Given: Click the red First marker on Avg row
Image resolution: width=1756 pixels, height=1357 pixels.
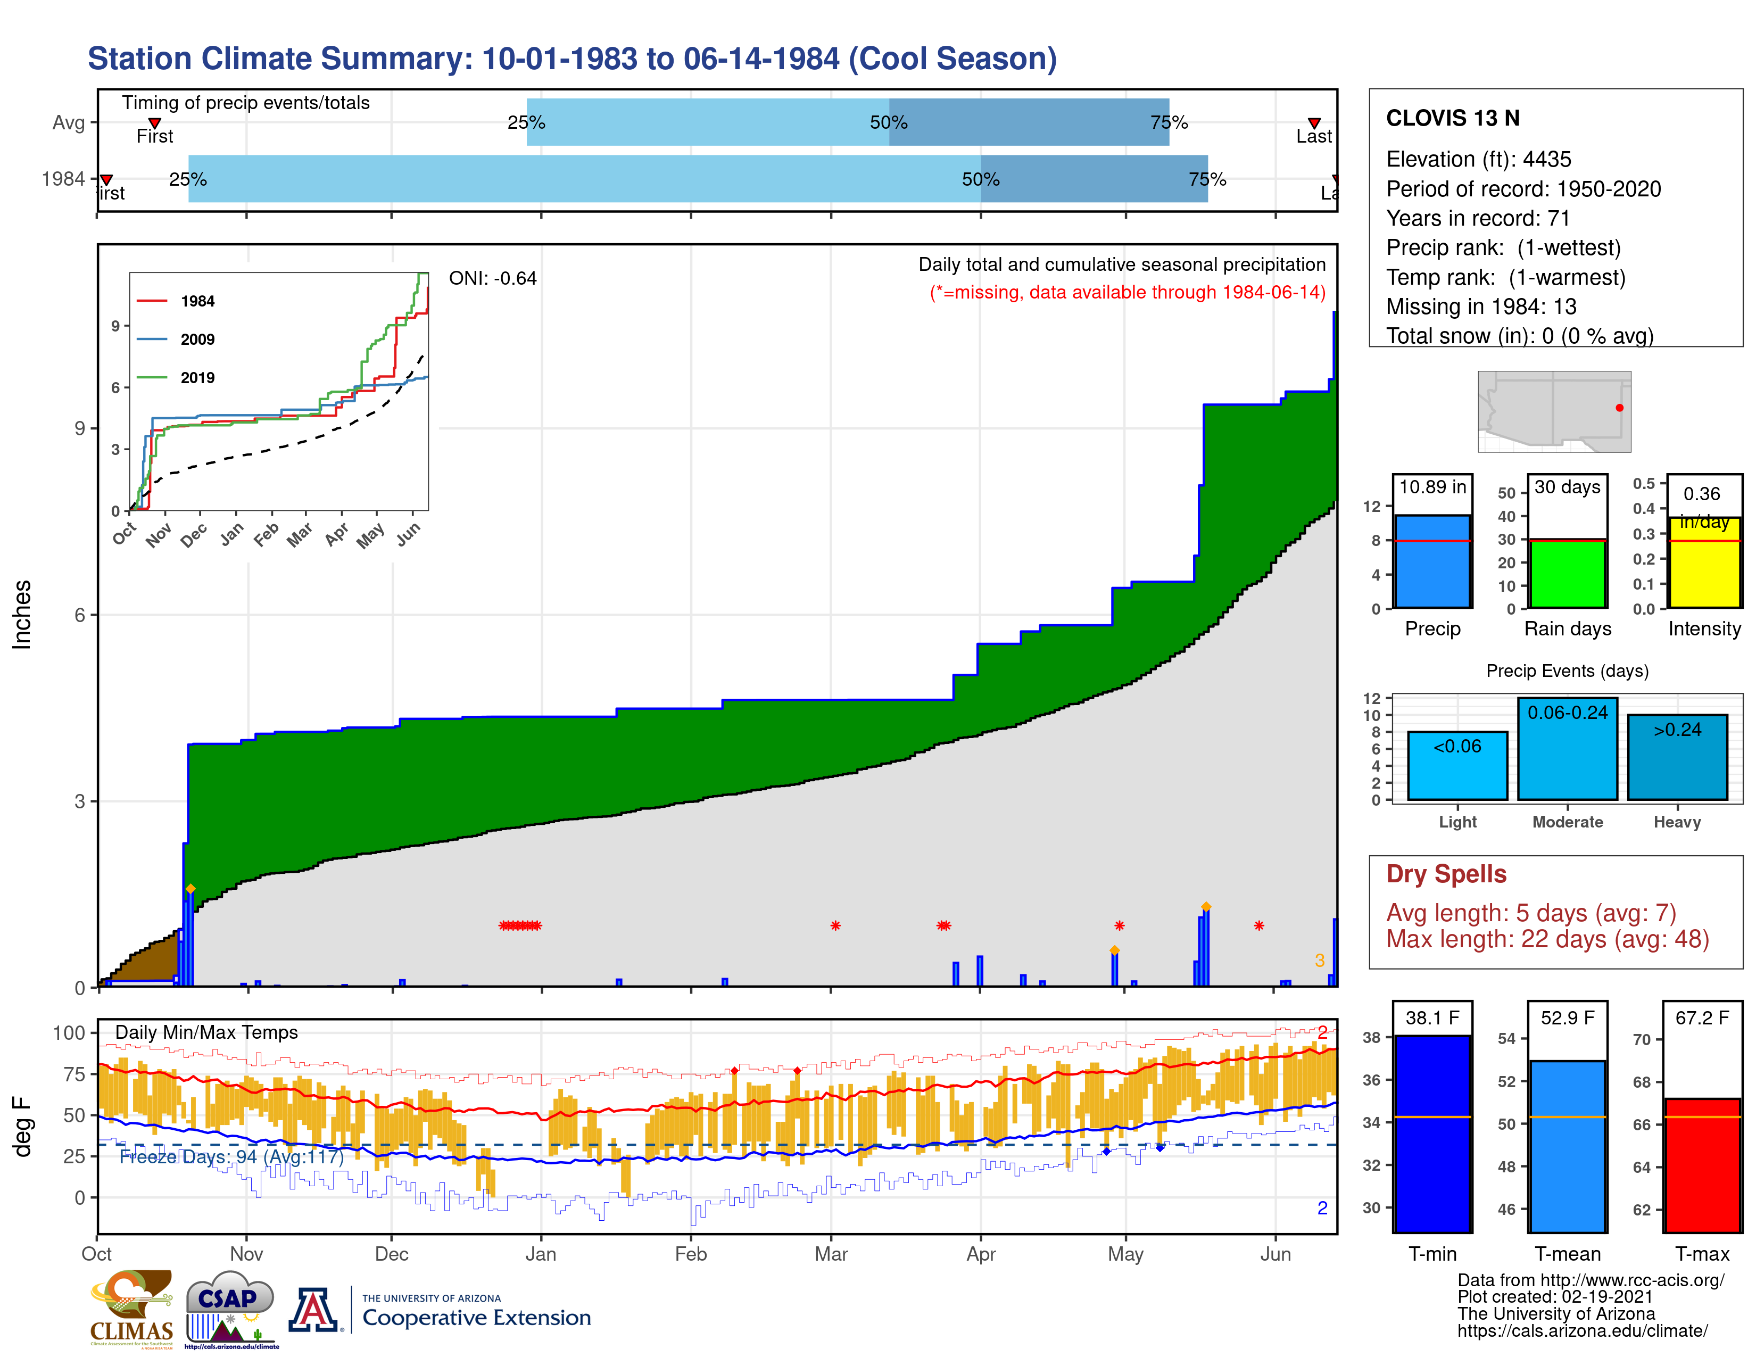Looking at the screenshot, I should 154,123.
